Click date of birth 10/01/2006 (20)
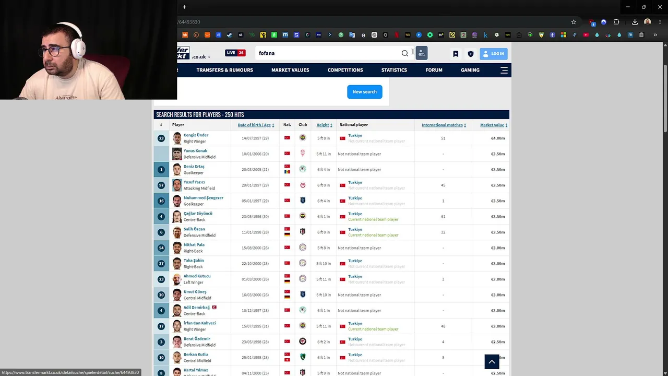The height and width of the screenshot is (376, 668). [255, 154]
